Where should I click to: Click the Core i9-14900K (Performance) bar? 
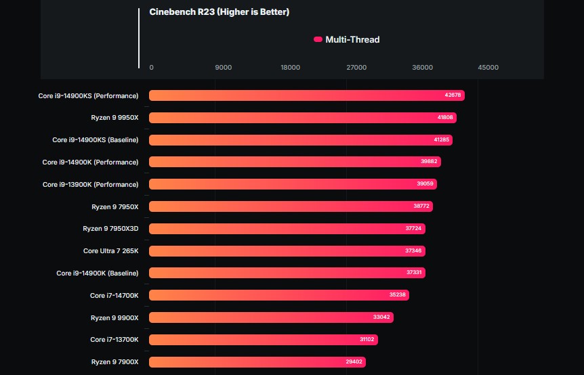[x=295, y=162]
